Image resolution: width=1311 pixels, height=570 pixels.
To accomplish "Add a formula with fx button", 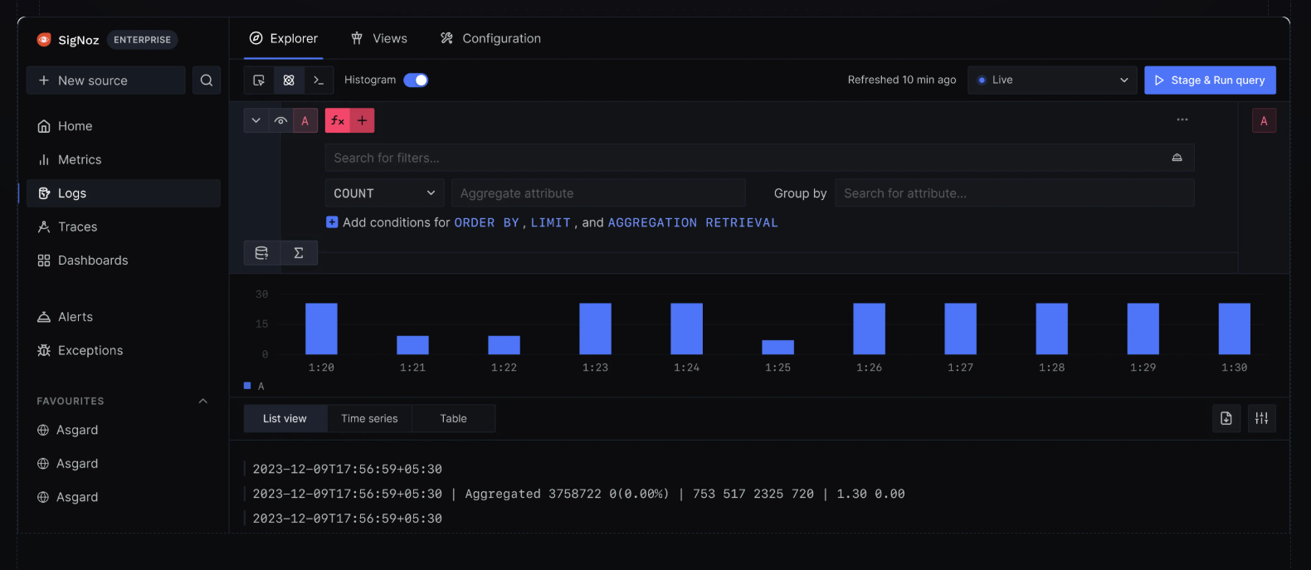I will point(338,120).
